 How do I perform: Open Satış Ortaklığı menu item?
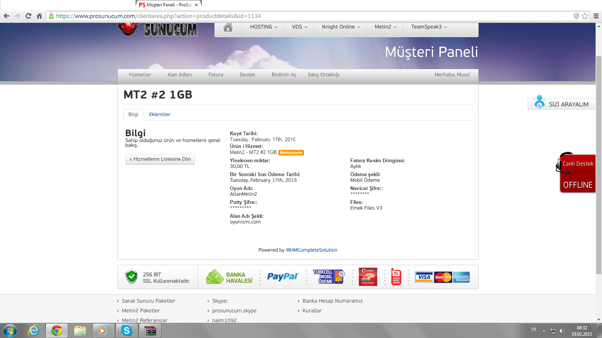tap(324, 75)
